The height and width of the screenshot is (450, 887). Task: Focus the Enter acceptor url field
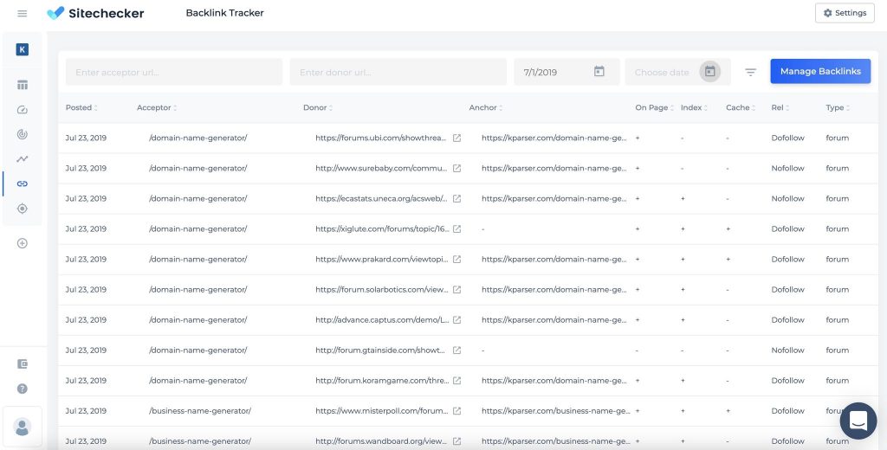pos(173,73)
